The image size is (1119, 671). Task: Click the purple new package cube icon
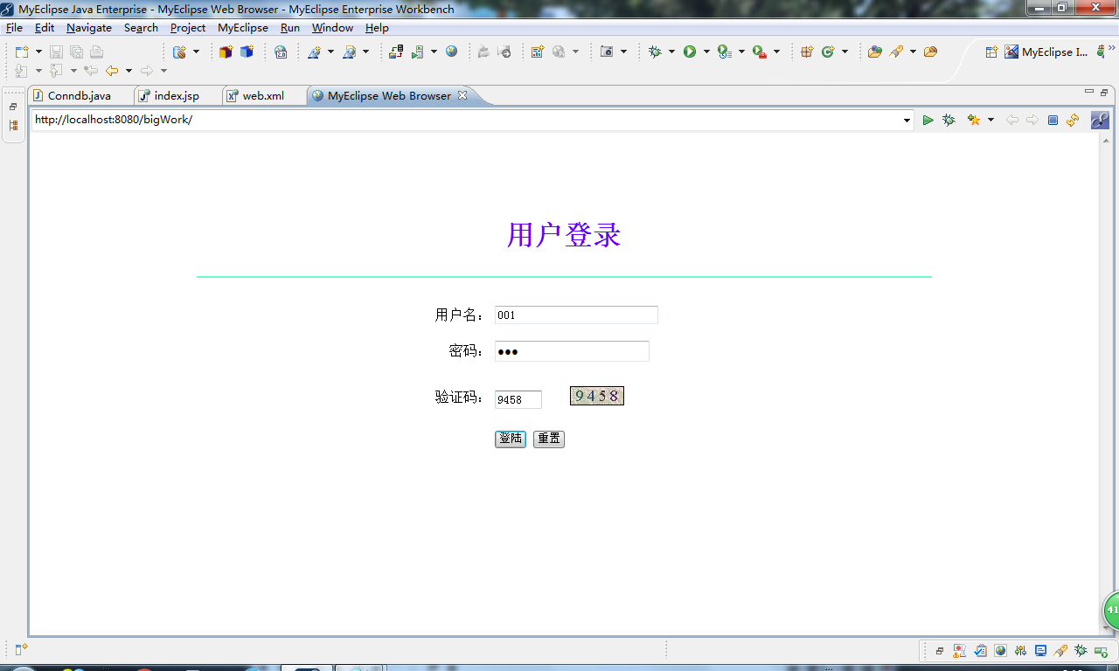coord(226,52)
